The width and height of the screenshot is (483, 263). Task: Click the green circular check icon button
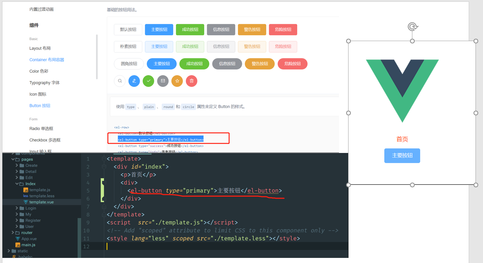tap(148, 81)
